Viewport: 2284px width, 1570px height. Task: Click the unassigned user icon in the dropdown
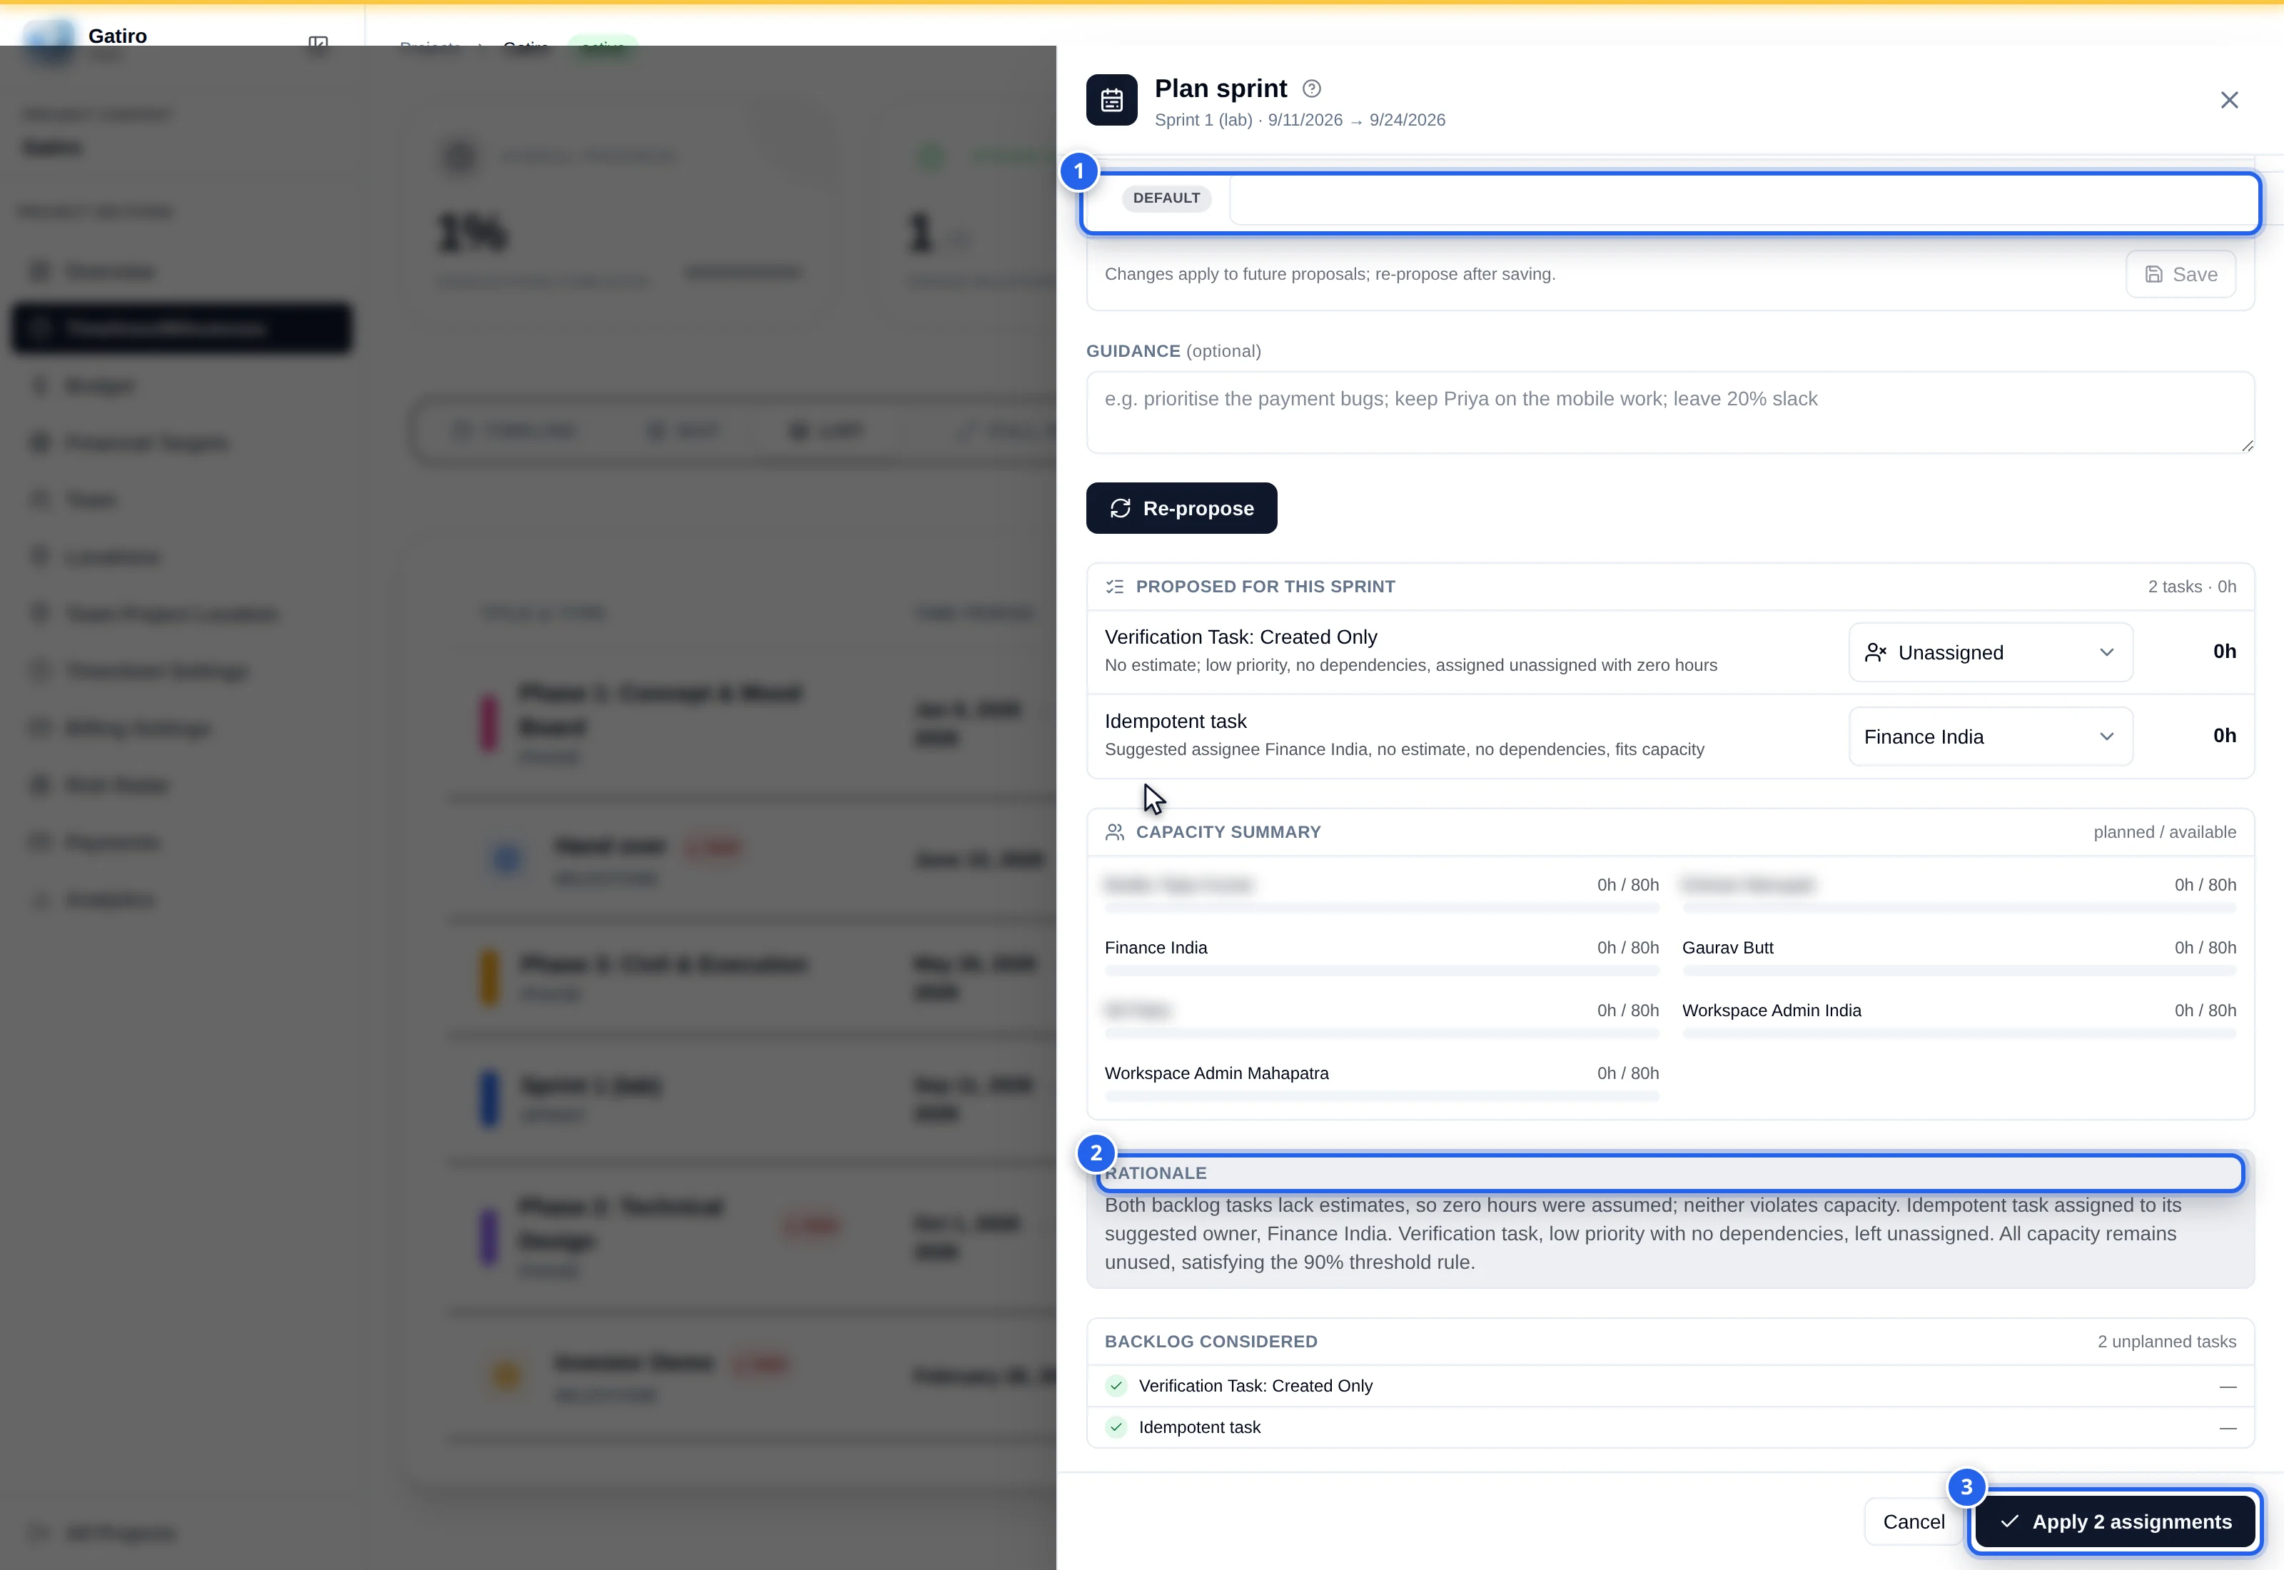pyautogui.click(x=1875, y=652)
